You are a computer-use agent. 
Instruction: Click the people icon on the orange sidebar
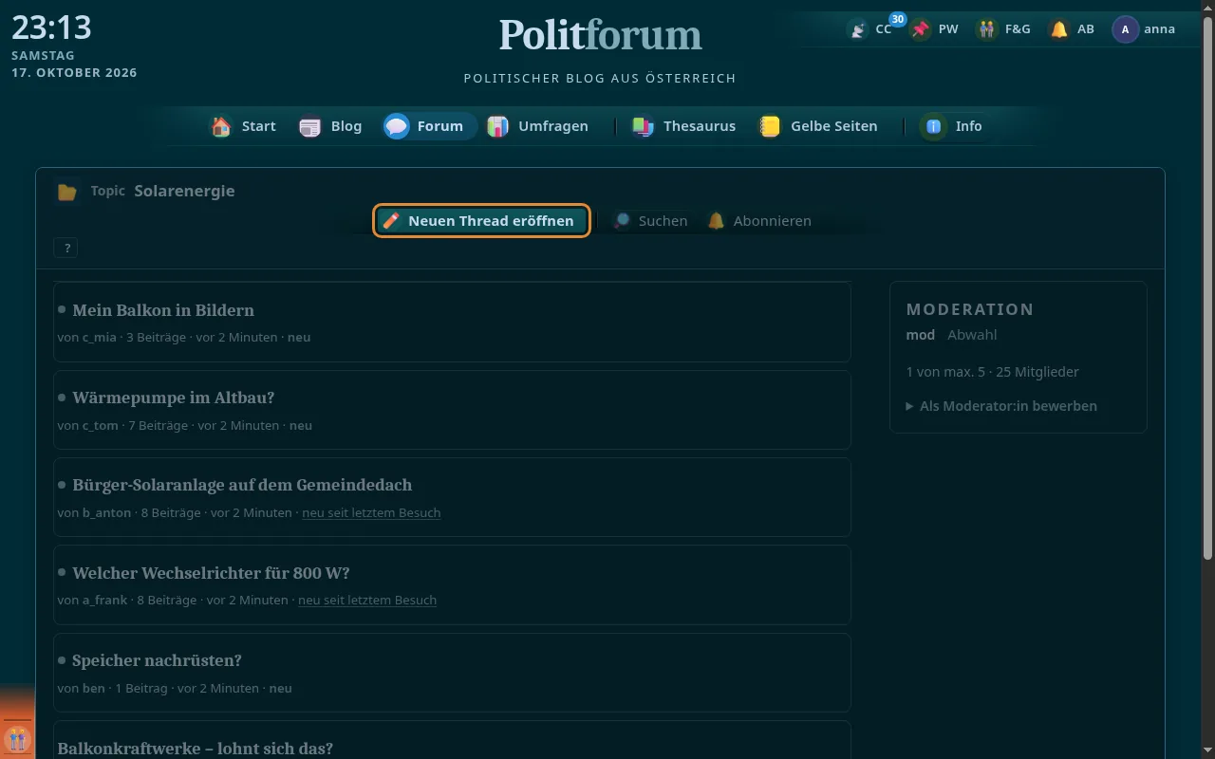click(17, 738)
